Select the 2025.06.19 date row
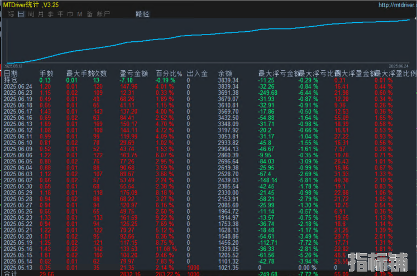Screen dimensions: 417x276 click(x=18, y=99)
